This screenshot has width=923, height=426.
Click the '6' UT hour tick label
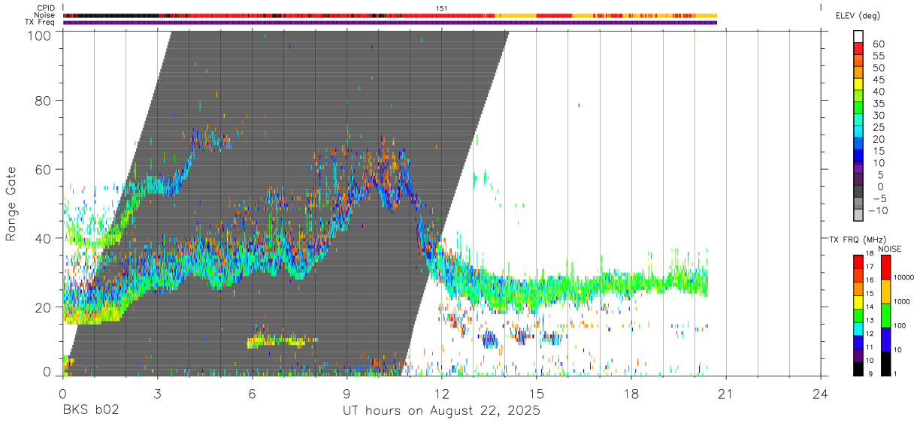252,392
